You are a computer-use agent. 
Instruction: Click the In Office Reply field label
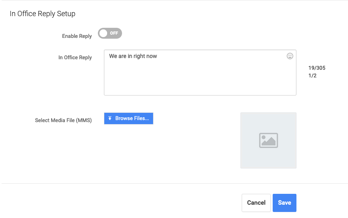click(x=75, y=58)
